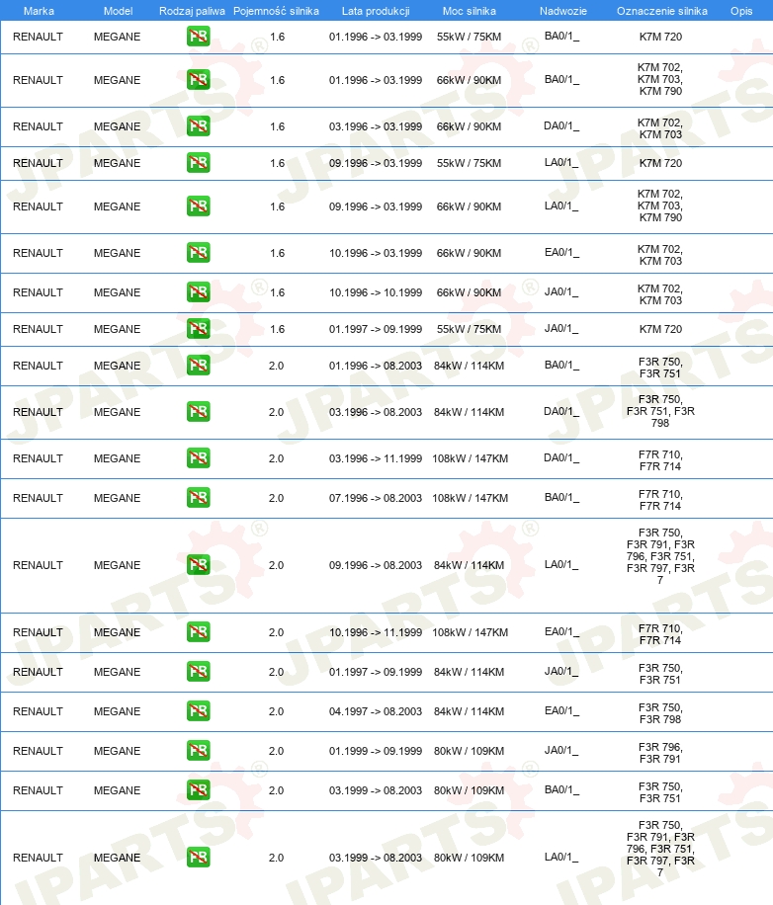Click K7M 720 in the 01.1997 row
This screenshot has height=905, width=773.
pyautogui.click(x=660, y=329)
